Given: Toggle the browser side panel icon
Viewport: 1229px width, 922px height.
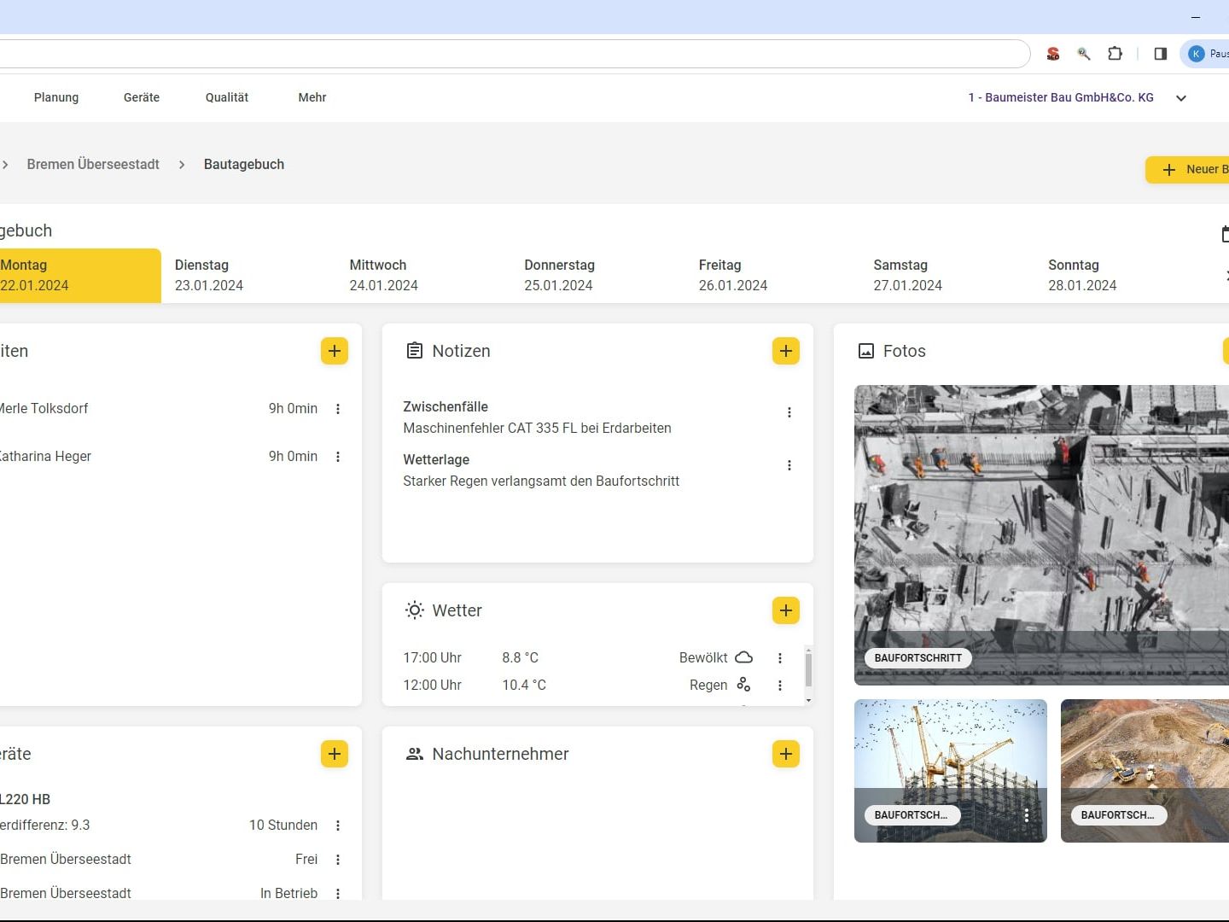Looking at the screenshot, I should (1161, 54).
